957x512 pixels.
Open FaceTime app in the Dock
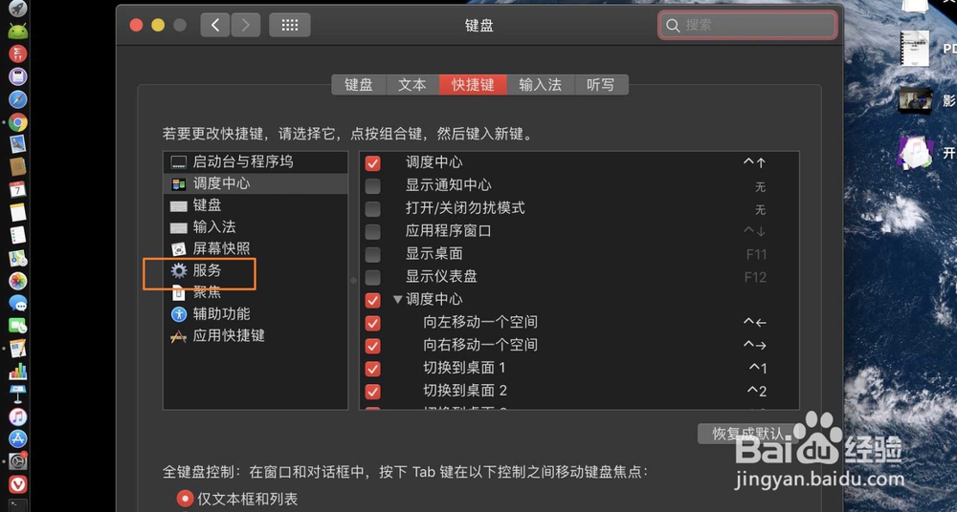[x=17, y=326]
